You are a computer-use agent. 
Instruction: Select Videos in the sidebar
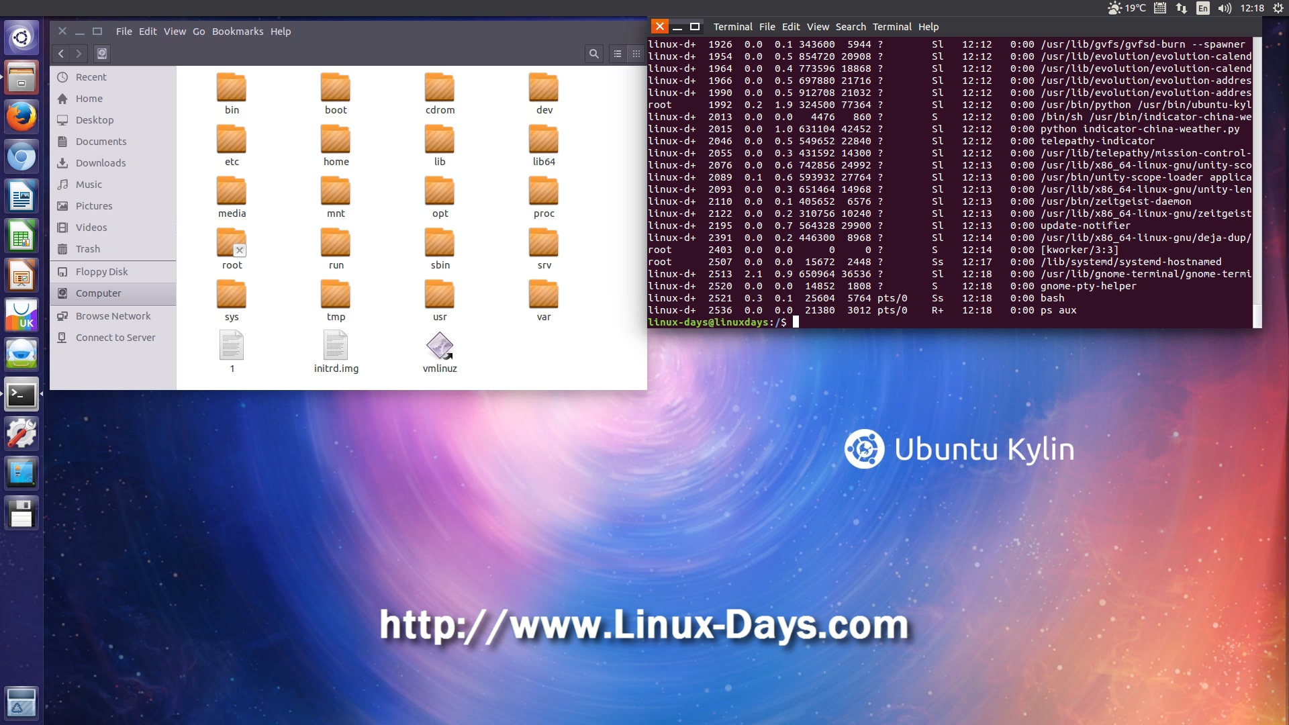pos(113,228)
